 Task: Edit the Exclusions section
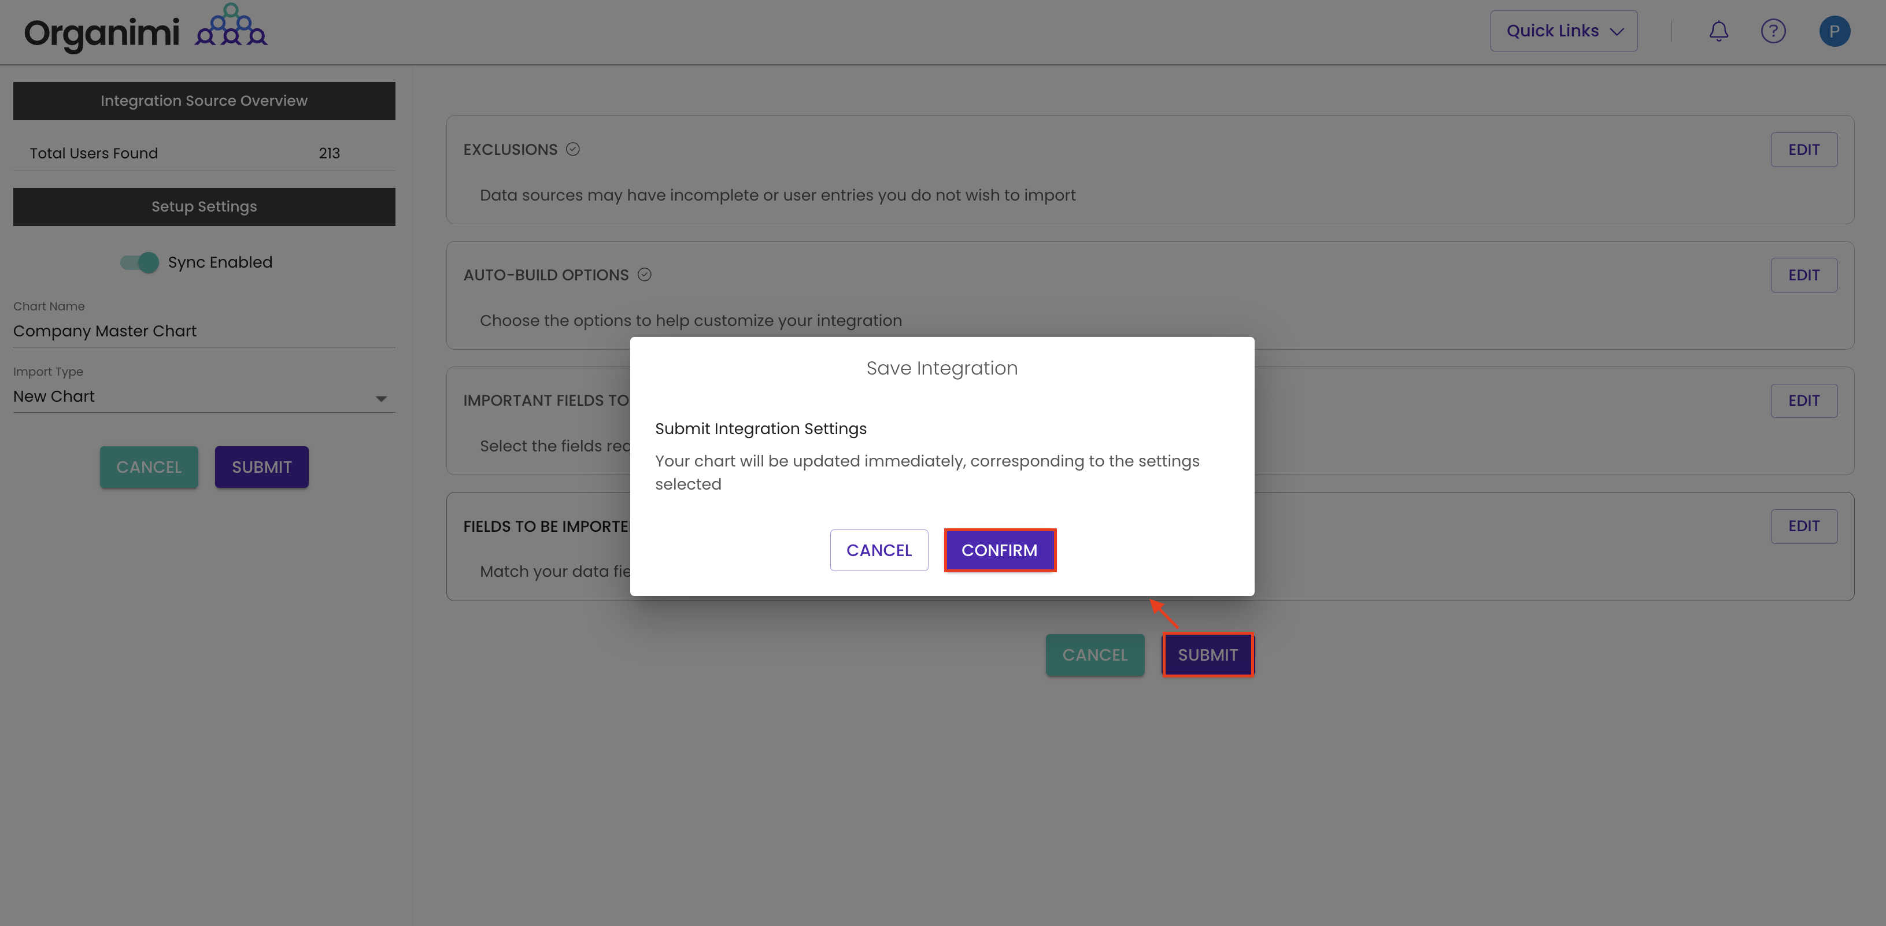point(1803,150)
